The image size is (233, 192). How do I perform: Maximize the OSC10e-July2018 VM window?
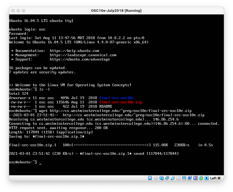24,11
